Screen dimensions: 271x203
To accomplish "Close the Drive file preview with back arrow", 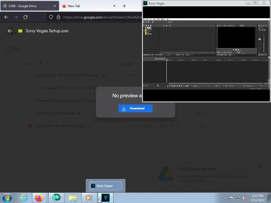I will pyautogui.click(x=10, y=31).
